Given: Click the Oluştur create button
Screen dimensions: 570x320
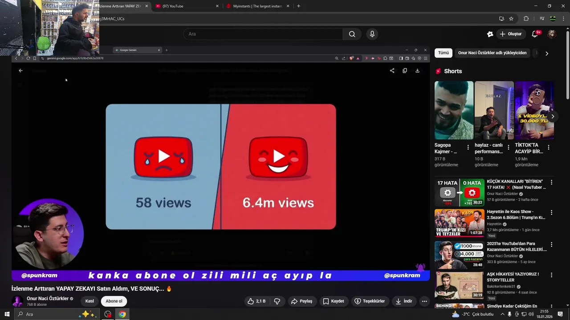Looking at the screenshot, I should 511,34.
